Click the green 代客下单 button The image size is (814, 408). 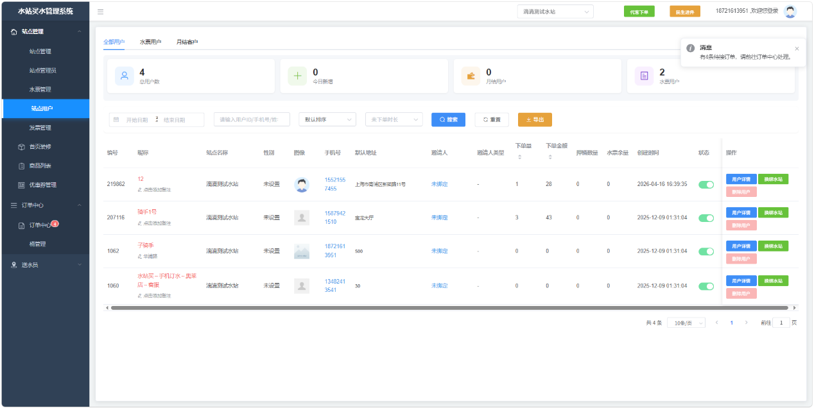(x=639, y=12)
